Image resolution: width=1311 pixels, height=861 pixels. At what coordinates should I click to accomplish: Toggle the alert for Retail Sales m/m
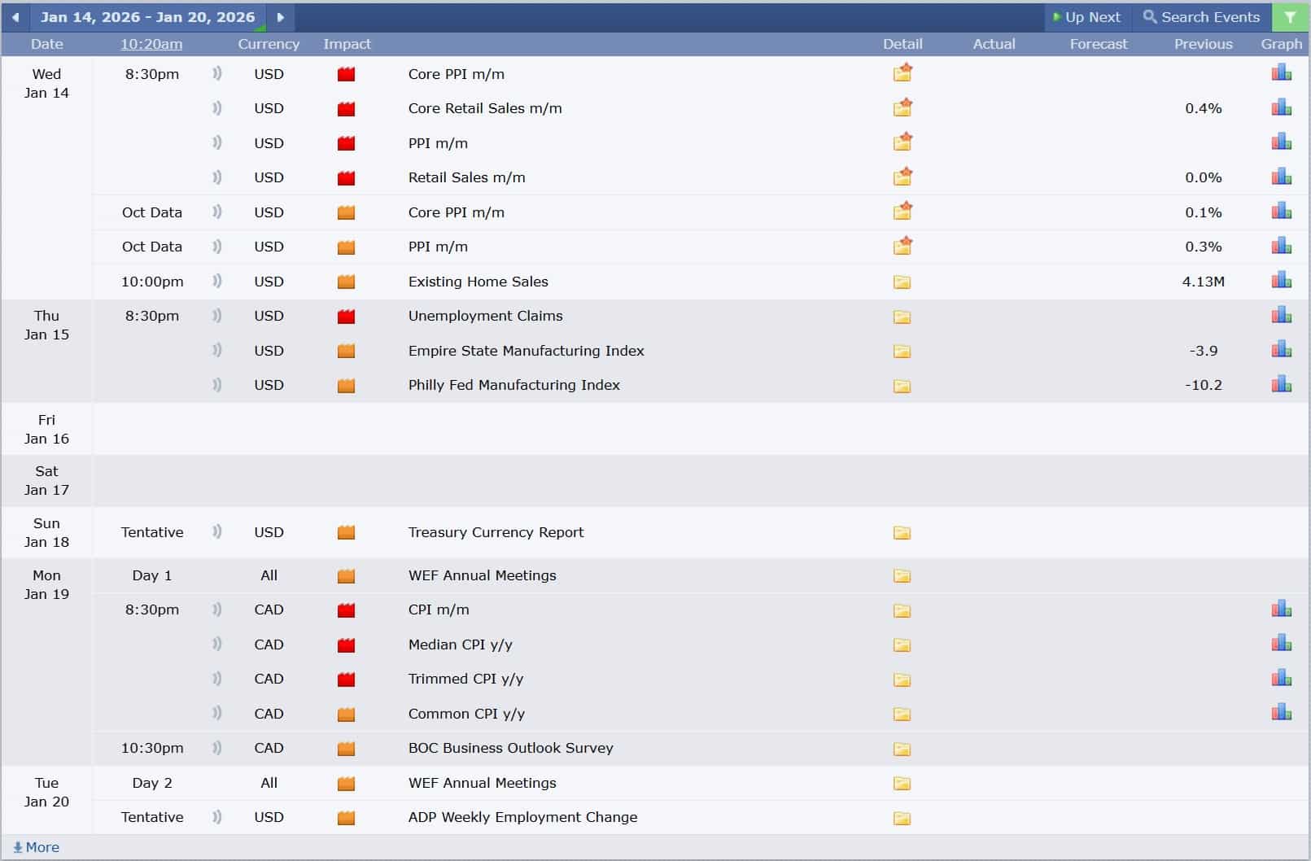(x=216, y=177)
